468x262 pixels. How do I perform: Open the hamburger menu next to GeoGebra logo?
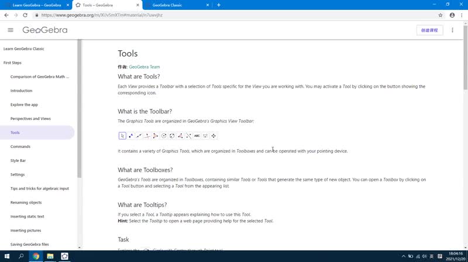click(11, 30)
